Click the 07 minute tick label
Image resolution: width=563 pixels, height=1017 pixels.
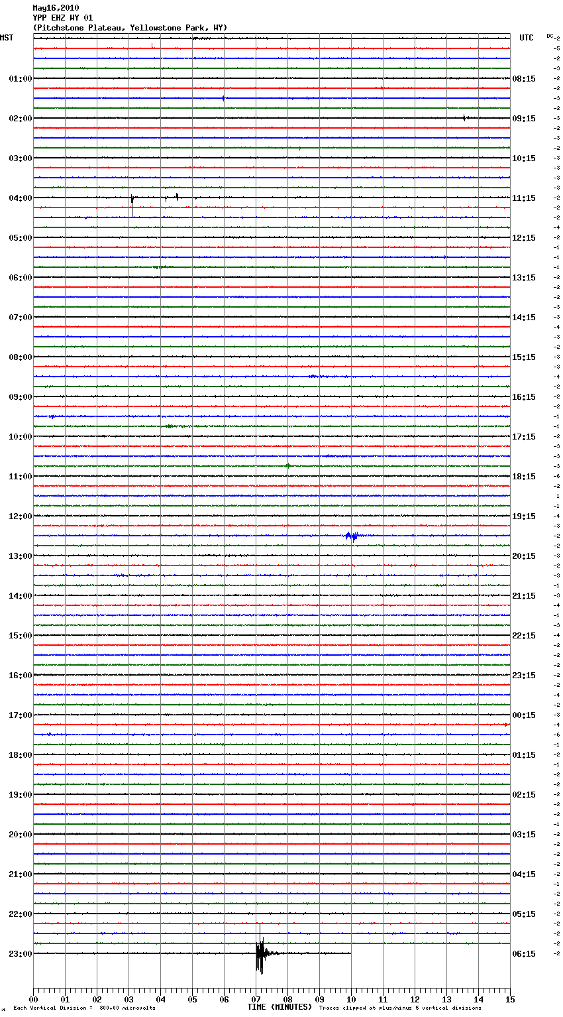point(256,999)
